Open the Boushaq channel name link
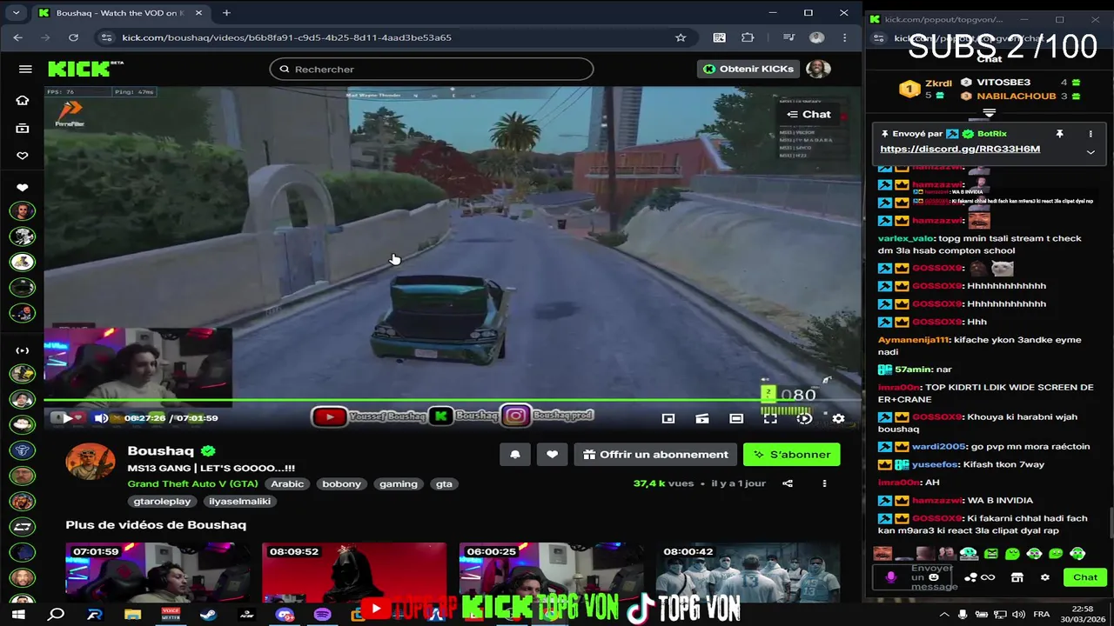Screen dimensions: 1114x626 coord(160,450)
